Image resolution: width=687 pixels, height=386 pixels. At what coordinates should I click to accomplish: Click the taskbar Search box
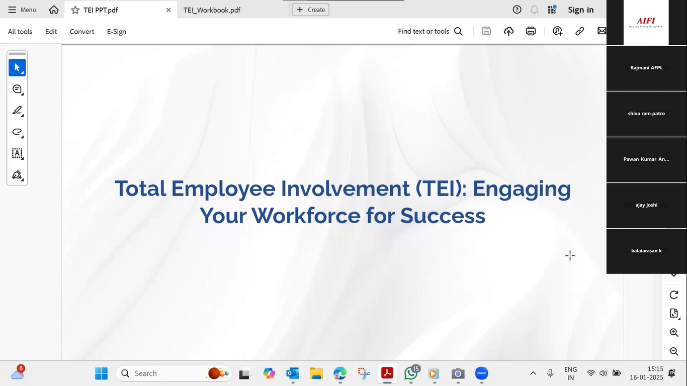(174, 373)
